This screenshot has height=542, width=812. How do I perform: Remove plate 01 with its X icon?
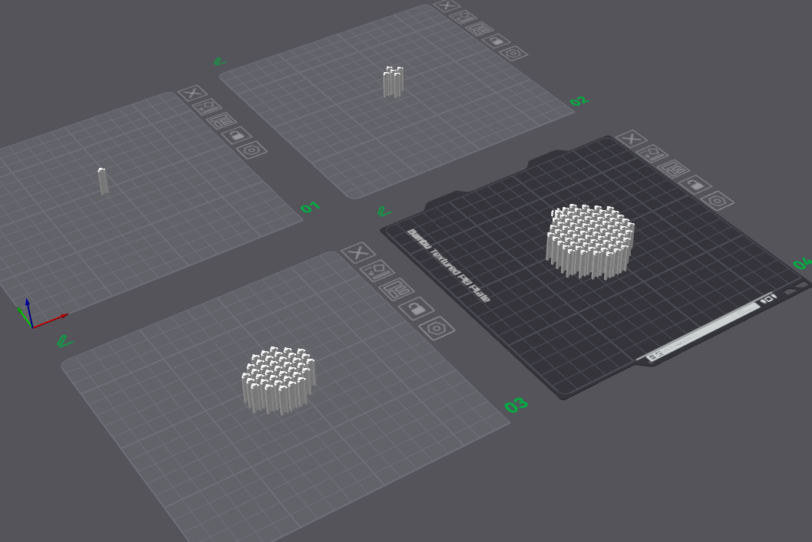192,93
